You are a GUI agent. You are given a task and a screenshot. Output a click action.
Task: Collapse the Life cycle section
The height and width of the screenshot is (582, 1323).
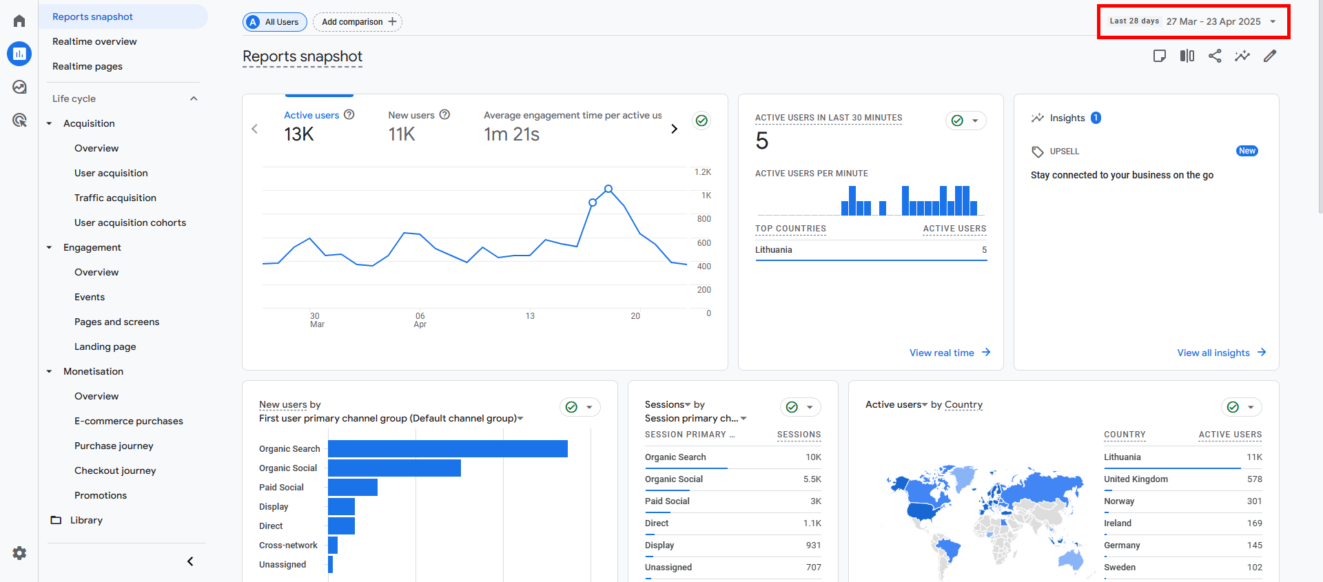(194, 98)
